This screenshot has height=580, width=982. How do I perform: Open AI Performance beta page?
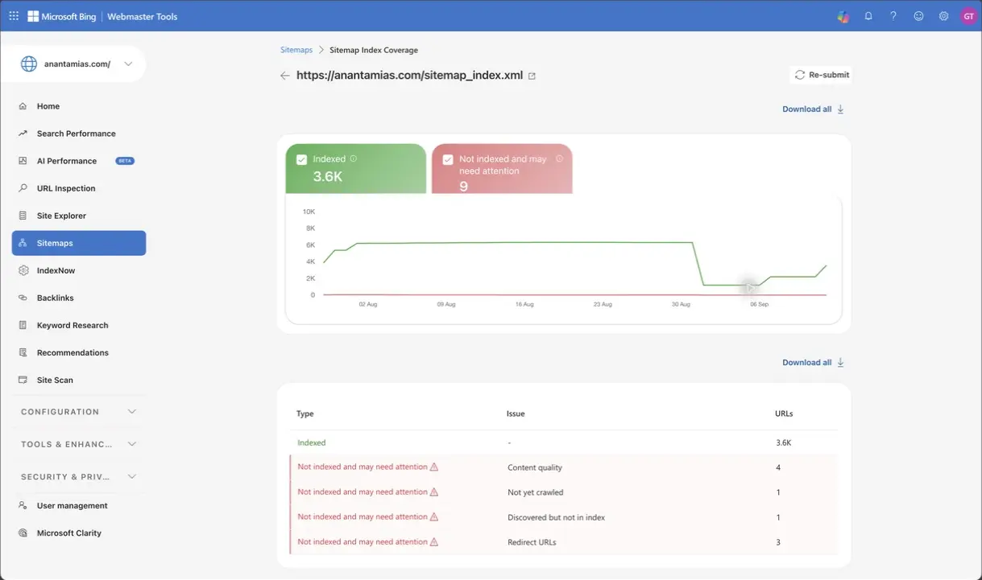pyautogui.click(x=79, y=161)
